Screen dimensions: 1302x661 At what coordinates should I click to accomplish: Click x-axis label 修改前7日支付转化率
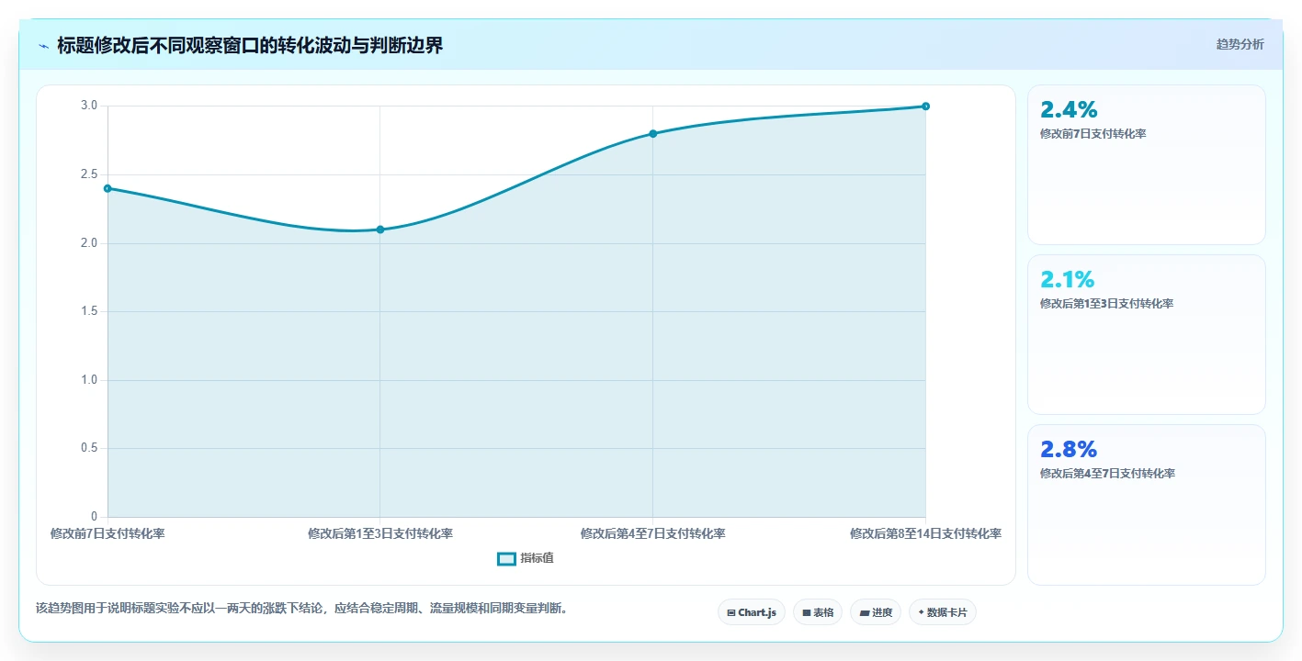pyautogui.click(x=108, y=533)
